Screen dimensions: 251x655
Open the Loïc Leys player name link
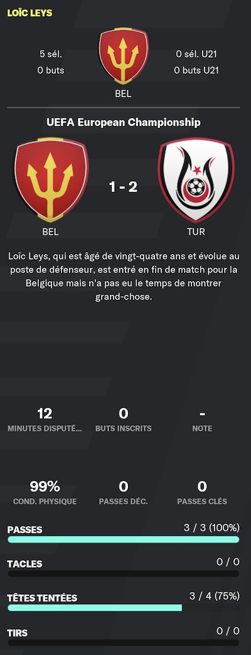coord(29,13)
